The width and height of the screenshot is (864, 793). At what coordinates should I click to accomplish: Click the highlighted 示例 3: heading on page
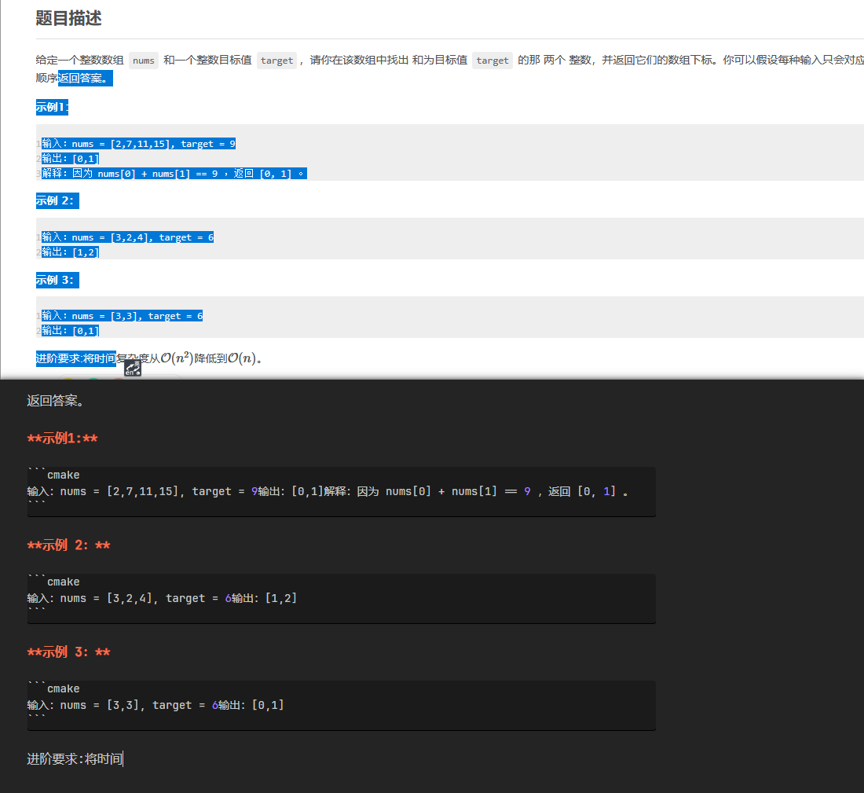(x=57, y=280)
